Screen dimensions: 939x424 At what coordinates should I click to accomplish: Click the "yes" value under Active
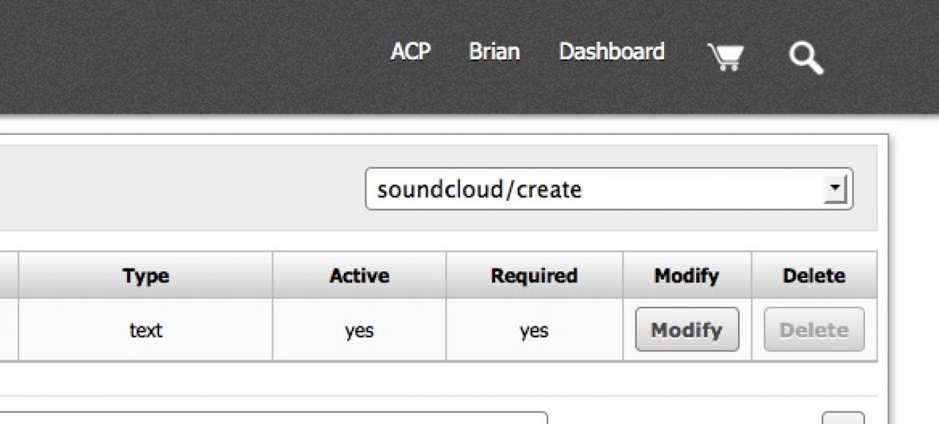click(359, 330)
